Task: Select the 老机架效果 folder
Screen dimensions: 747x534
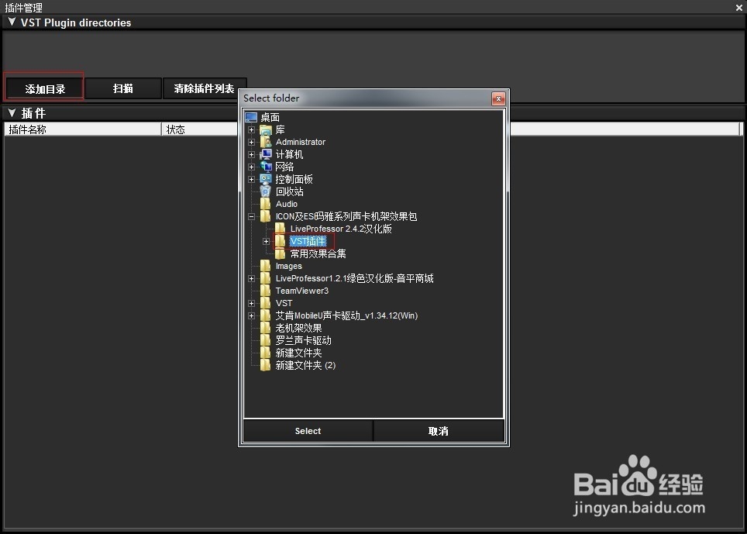Action: tap(298, 328)
